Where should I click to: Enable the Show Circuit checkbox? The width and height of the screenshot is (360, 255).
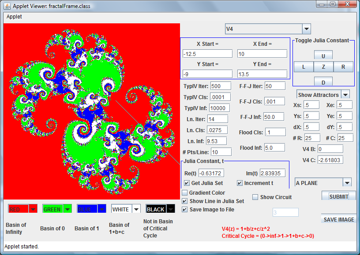[255, 197]
